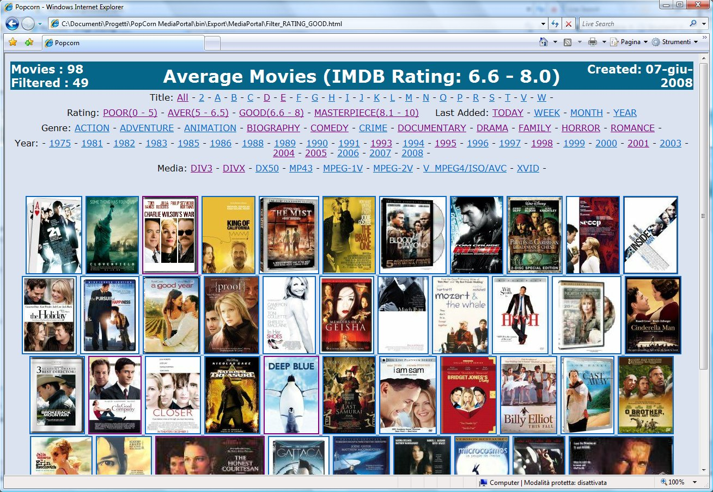Filter by V_MPEG4/ISO/AVC media type
Viewport: 713px width, 492px height.
pyautogui.click(x=465, y=168)
